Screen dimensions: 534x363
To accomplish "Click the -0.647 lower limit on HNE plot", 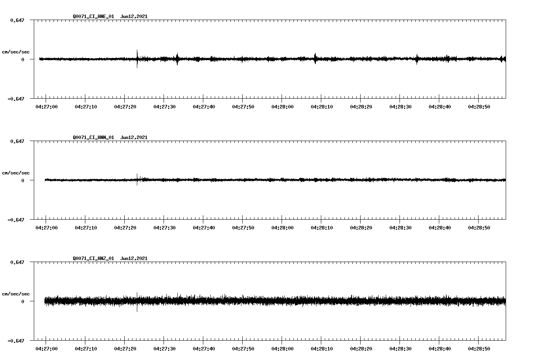I will pyautogui.click(x=16, y=99).
